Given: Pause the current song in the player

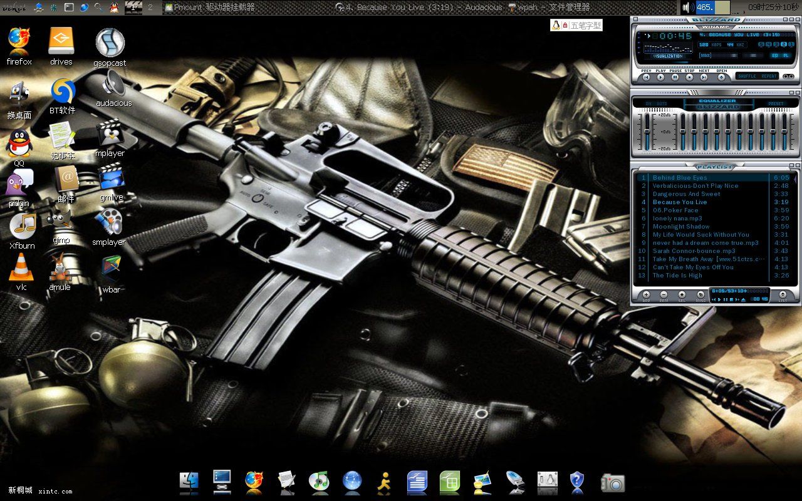Looking at the screenshot, I should pyautogui.click(x=675, y=77).
